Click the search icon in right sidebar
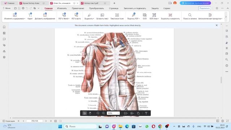 [227, 60]
